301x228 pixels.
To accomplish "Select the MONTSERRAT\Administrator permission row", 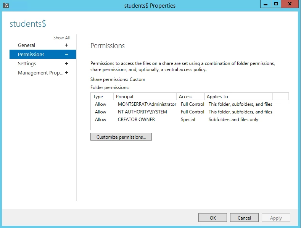I will point(190,104).
